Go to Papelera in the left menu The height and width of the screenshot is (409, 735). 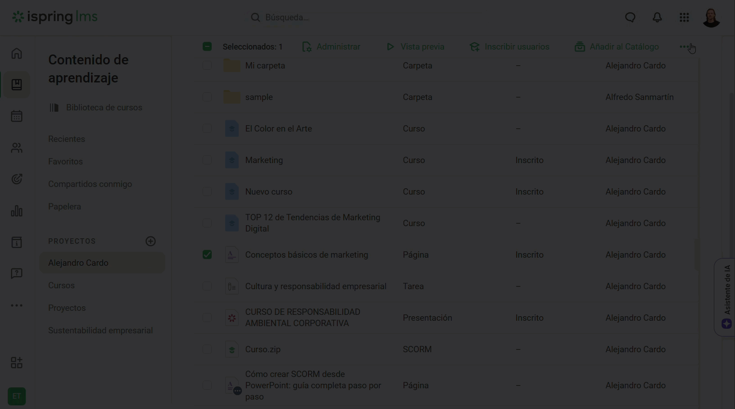tap(64, 207)
